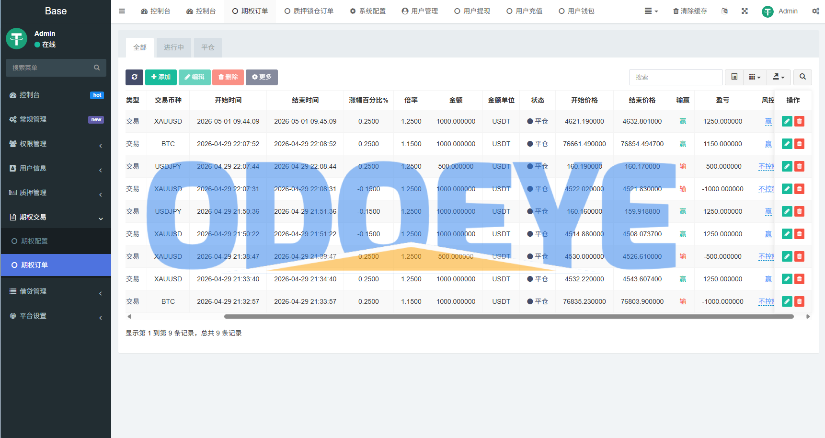Expand 质押管理 sidebar menu
The image size is (825, 438).
coord(56,193)
